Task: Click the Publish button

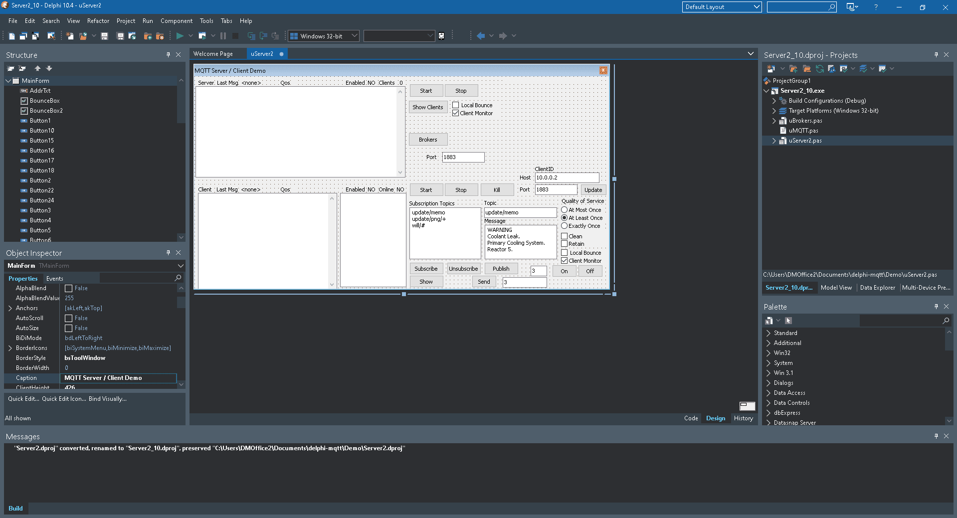Action: (x=501, y=269)
